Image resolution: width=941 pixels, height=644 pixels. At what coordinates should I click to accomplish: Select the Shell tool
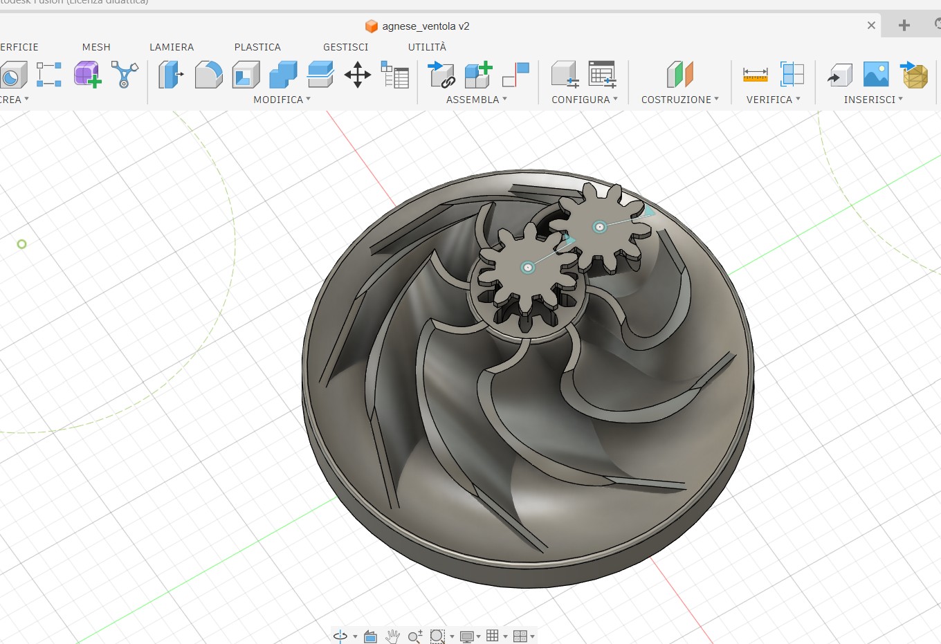[x=246, y=75]
